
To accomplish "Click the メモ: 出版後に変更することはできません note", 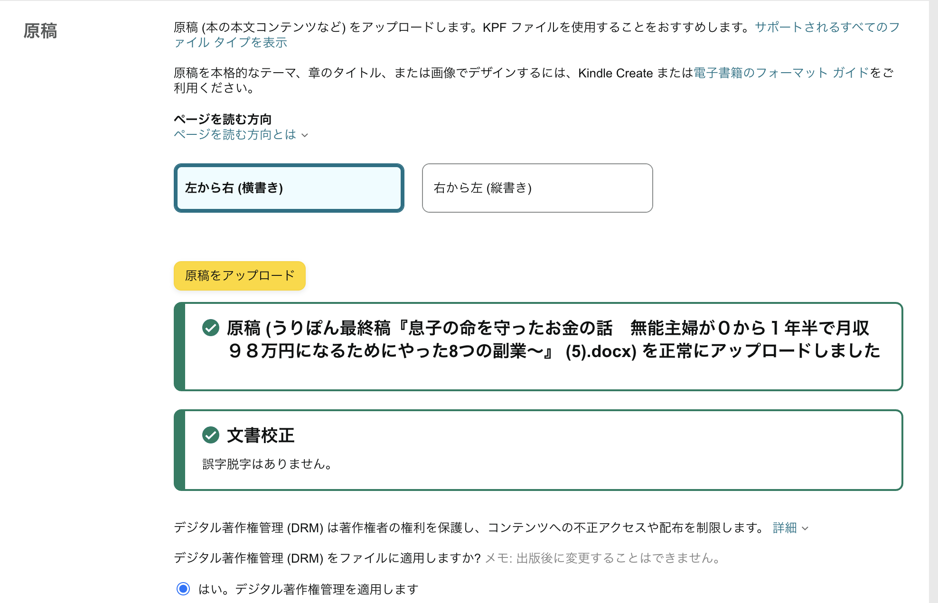I will tap(603, 558).
